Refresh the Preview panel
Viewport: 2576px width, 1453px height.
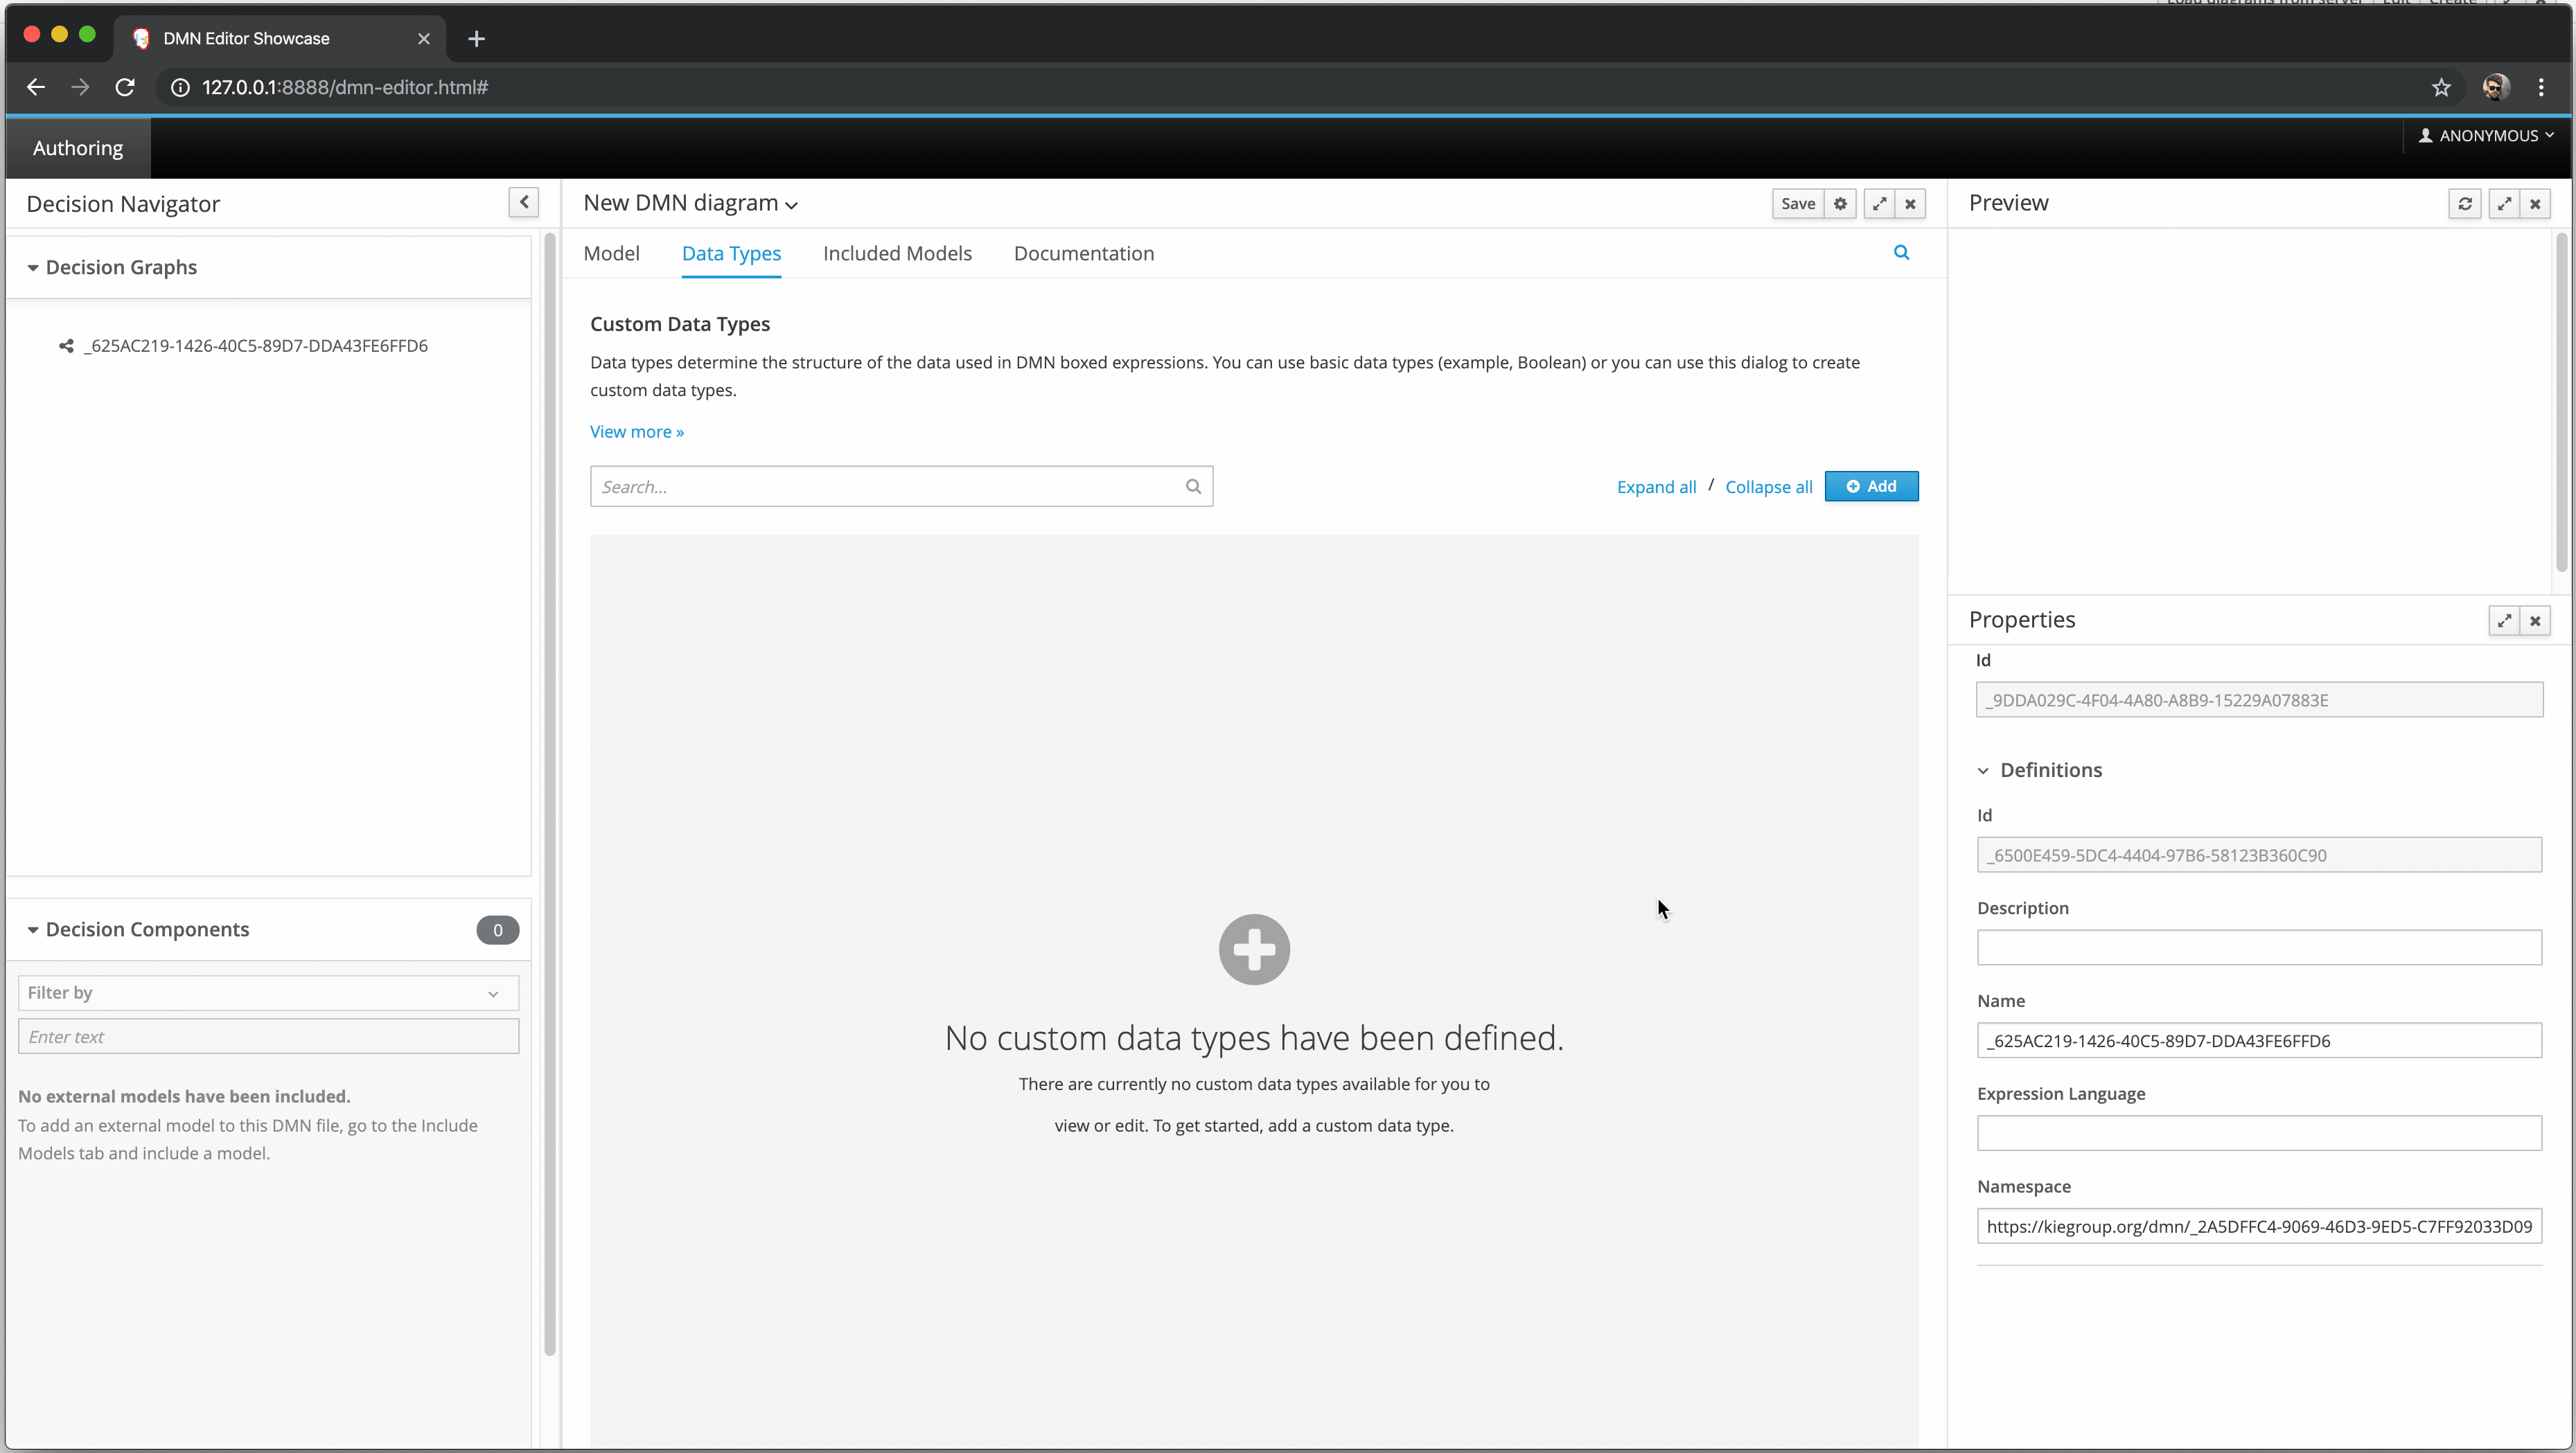[x=2465, y=204]
